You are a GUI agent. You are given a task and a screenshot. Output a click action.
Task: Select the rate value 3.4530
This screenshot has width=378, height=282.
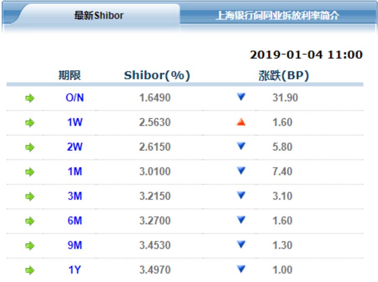(x=155, y=245)
